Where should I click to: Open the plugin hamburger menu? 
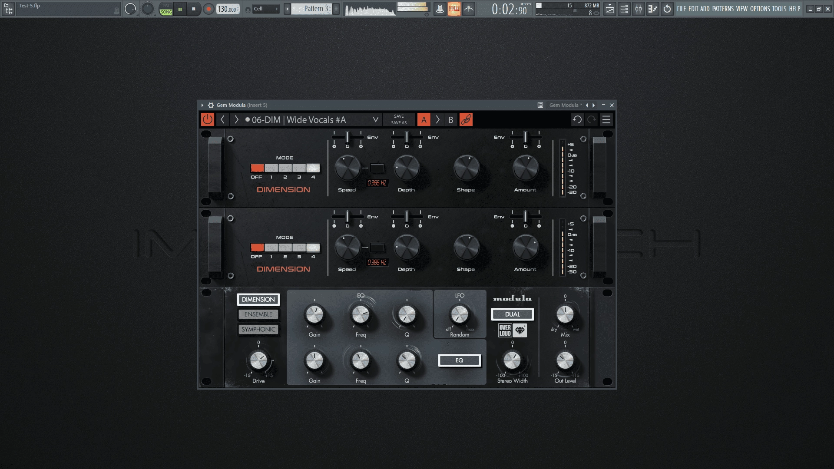click(x=606, y=119)
